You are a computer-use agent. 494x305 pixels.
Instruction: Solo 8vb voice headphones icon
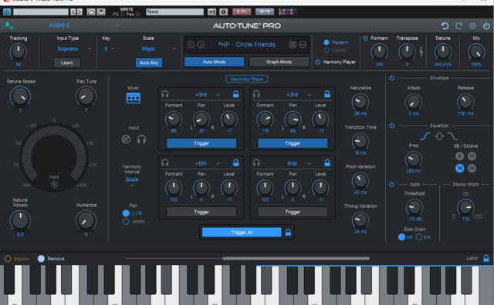(x=256, y=163)
